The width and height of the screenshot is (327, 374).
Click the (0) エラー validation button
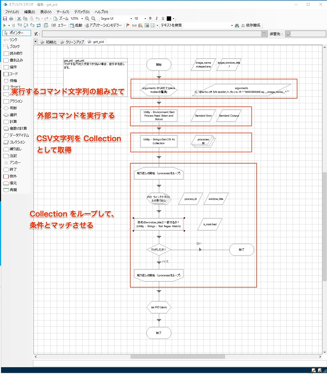(55, 25)
